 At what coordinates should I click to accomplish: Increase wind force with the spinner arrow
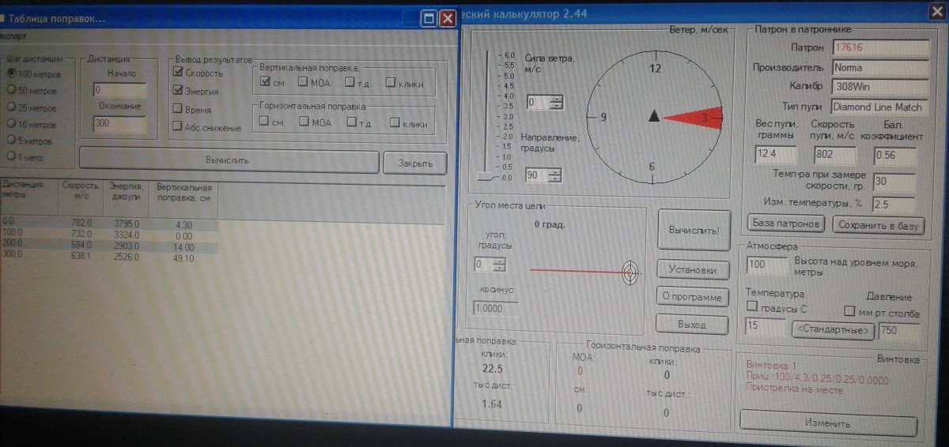558,98
